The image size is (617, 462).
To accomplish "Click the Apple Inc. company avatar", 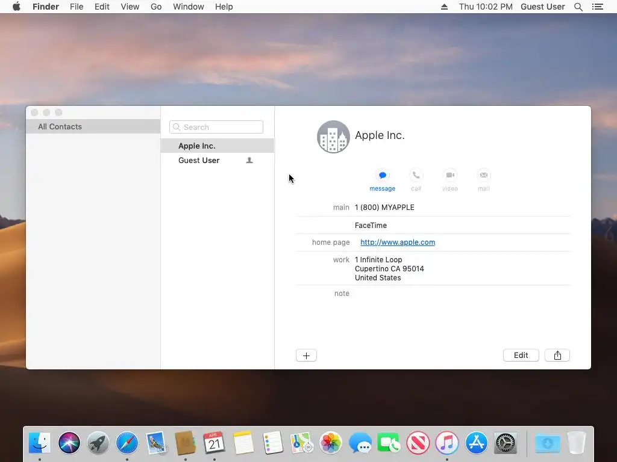I will pyautogui.click(x=333, y=137).
